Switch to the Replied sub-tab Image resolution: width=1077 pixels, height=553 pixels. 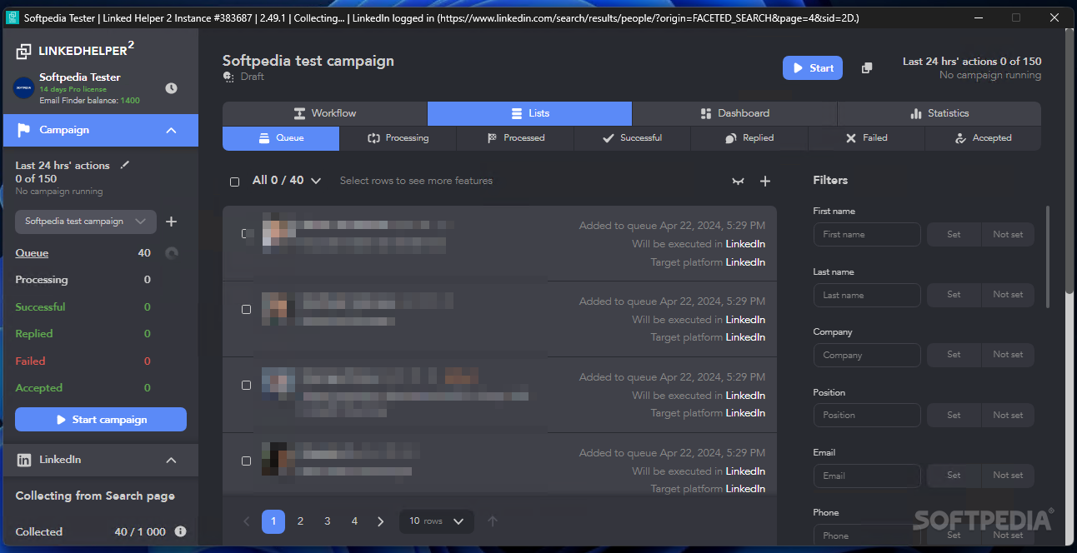tap(749, 138)
